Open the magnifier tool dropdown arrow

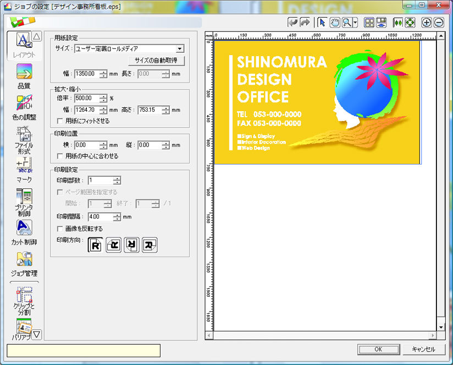[x=355, y=23]
